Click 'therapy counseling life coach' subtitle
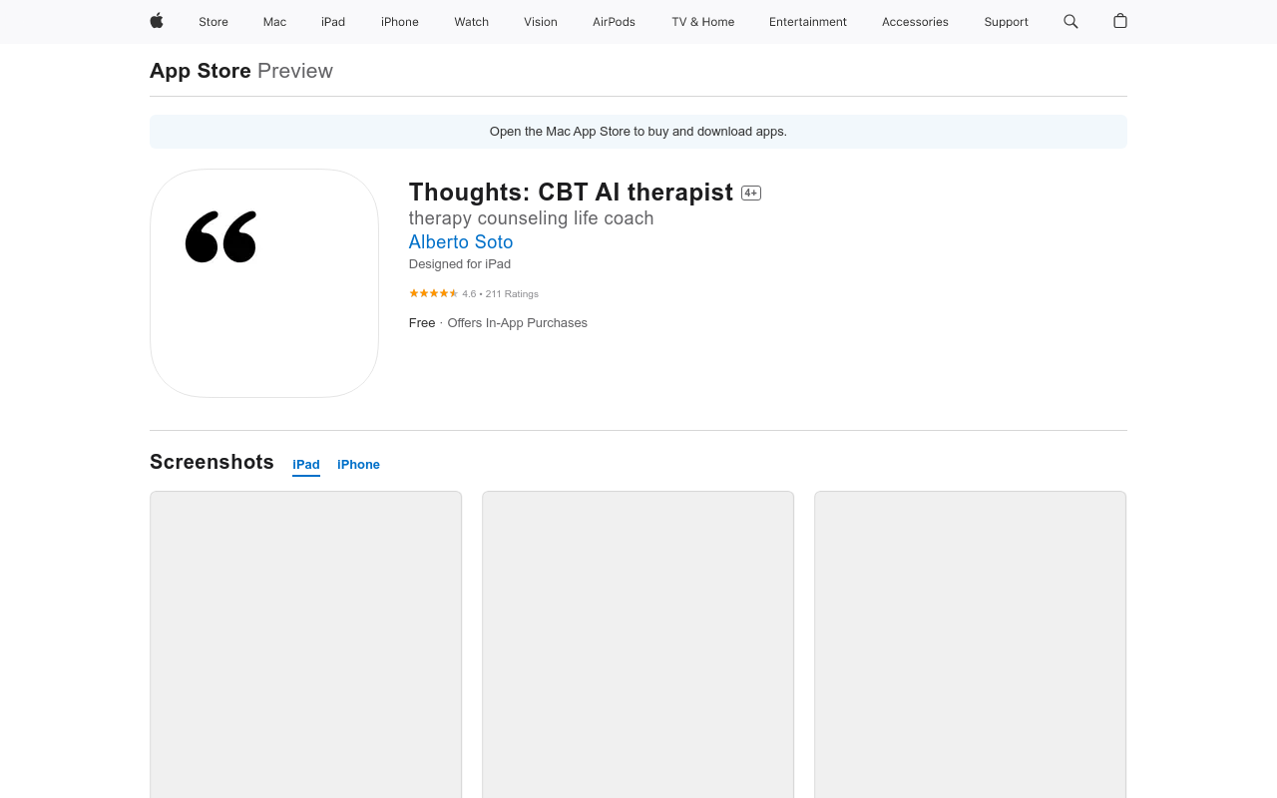This screenshot has width=1277, height=798. (532, 218)
